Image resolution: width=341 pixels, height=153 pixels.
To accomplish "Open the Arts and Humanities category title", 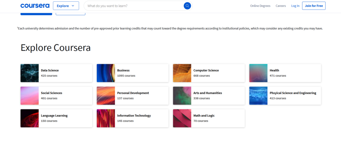I will [208, 93].
